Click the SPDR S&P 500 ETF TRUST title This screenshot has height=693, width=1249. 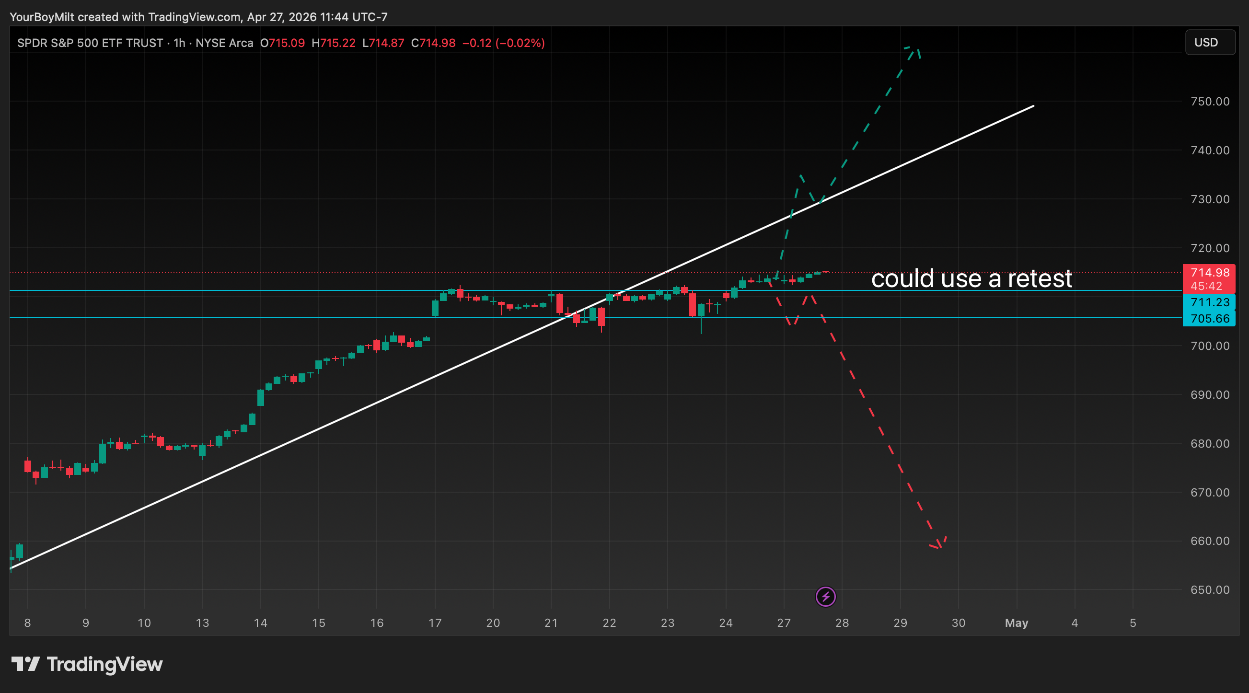tap(90, 43)
